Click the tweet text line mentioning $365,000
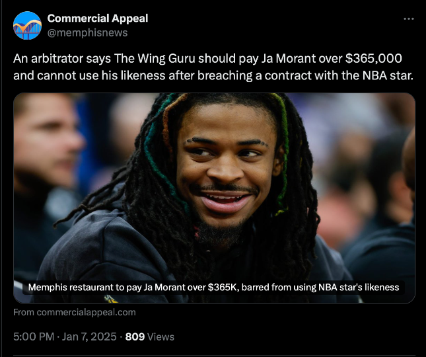Viewport: 426px width, 357px height. pos(207,58)
